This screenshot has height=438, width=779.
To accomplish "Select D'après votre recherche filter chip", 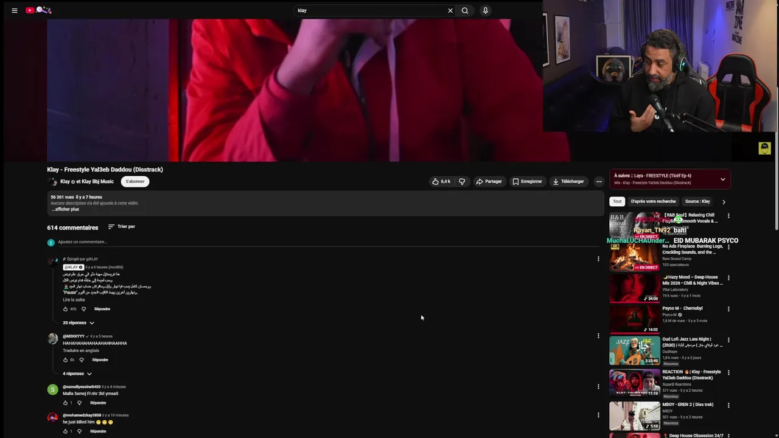I will pyautogui.click(x=653, y=201).
